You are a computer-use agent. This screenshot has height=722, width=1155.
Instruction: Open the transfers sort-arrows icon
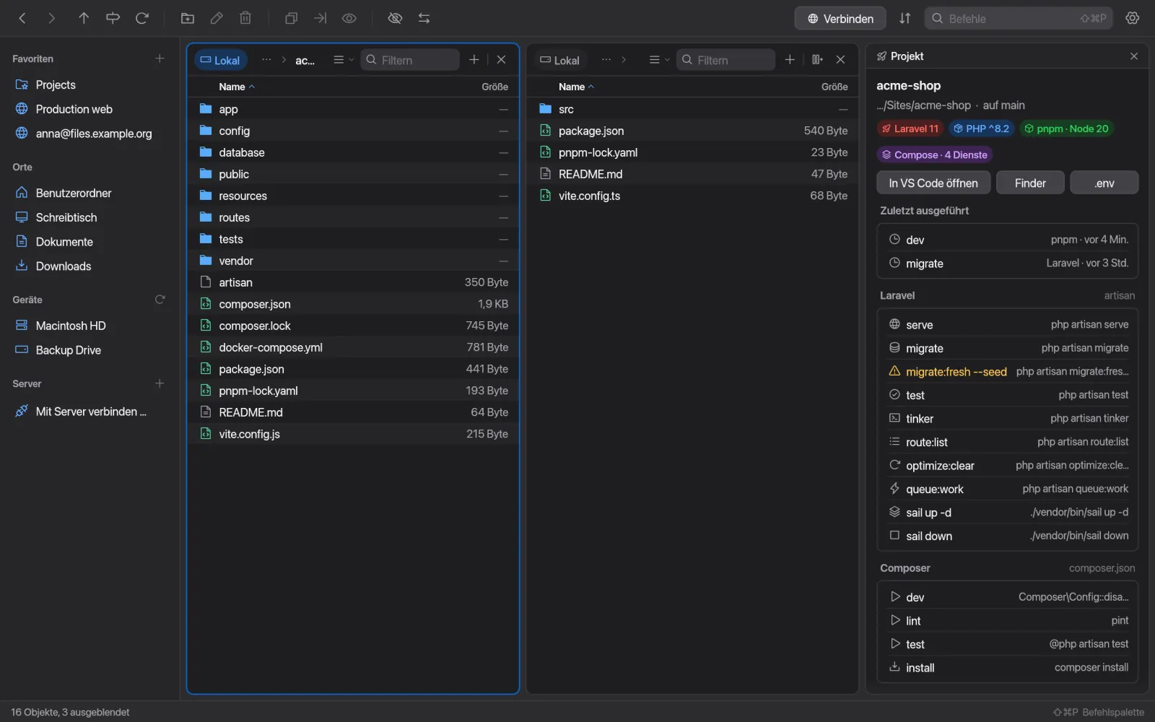point(905,18)
